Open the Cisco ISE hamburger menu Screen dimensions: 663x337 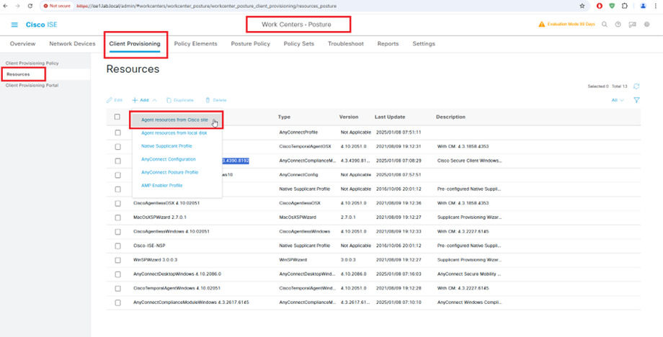pyautogui.click(x=14, y=24)
